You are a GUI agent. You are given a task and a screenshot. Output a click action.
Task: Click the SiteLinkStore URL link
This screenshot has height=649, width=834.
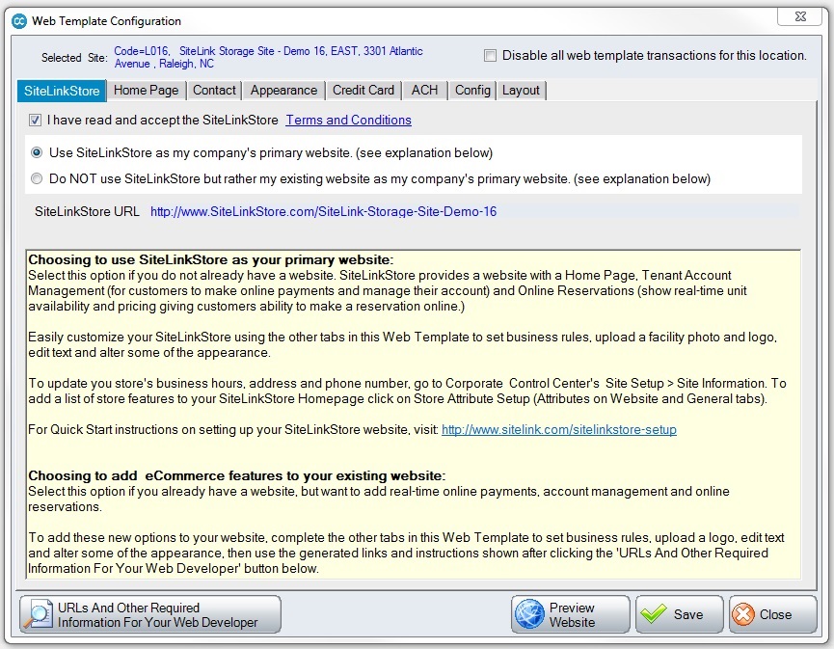click(323, 212)
